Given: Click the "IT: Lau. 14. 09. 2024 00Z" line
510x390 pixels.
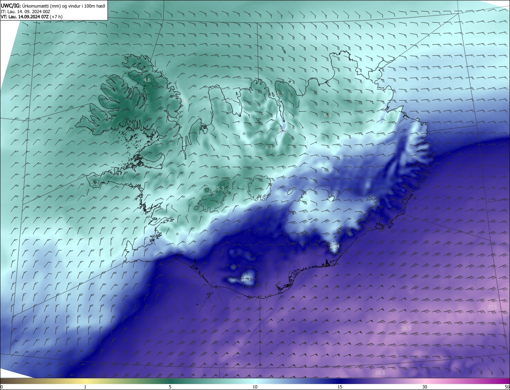Looking at the screenshot, I should [x=25, y=11].
